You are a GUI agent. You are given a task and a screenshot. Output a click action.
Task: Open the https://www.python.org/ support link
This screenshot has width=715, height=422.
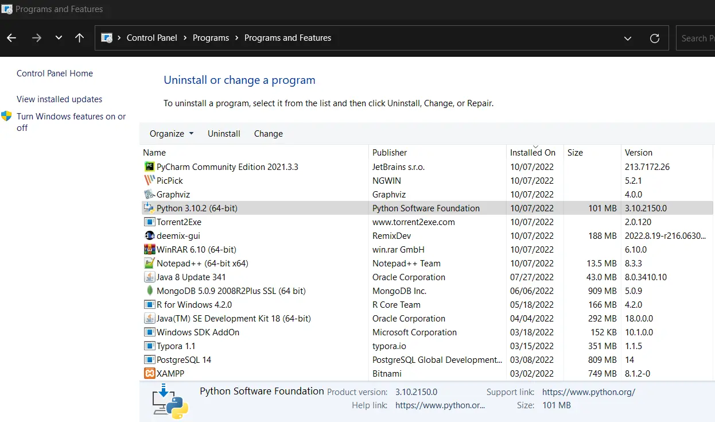tap(589, 392)
